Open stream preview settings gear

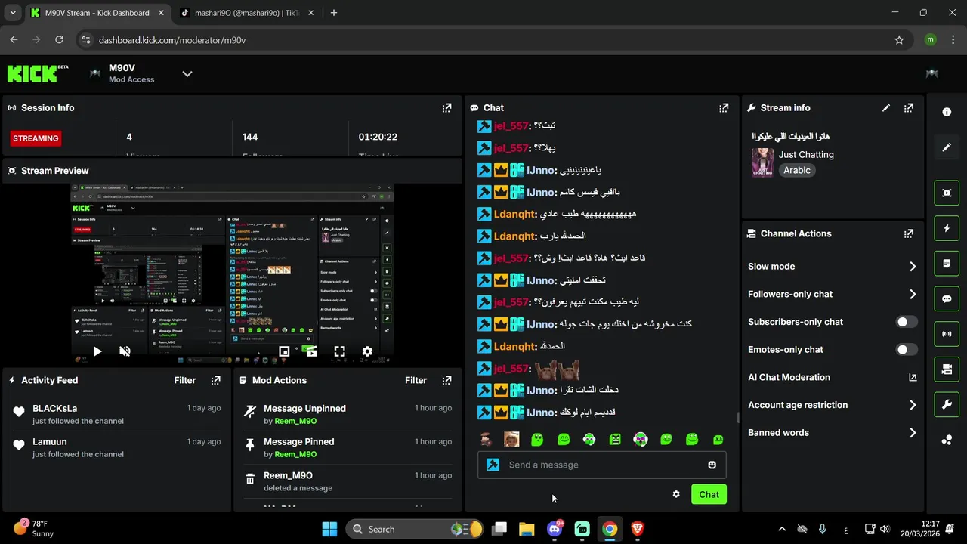point(367,351)
